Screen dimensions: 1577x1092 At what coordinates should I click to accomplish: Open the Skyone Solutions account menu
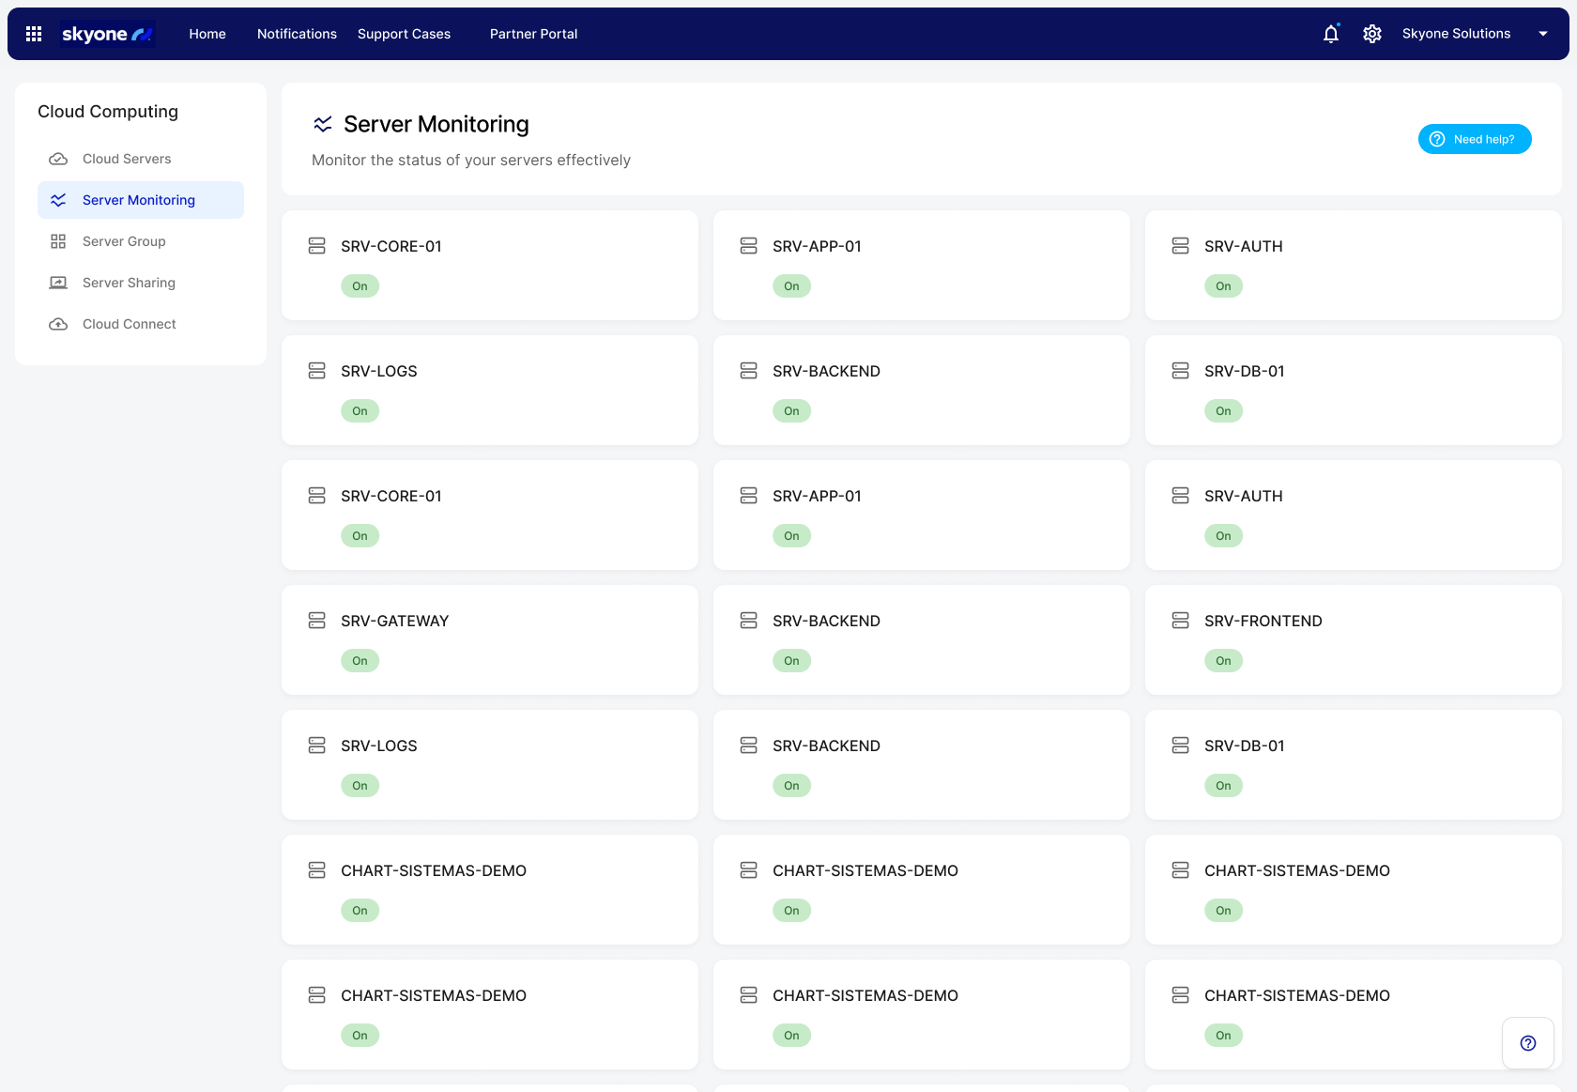(1456, 34)
